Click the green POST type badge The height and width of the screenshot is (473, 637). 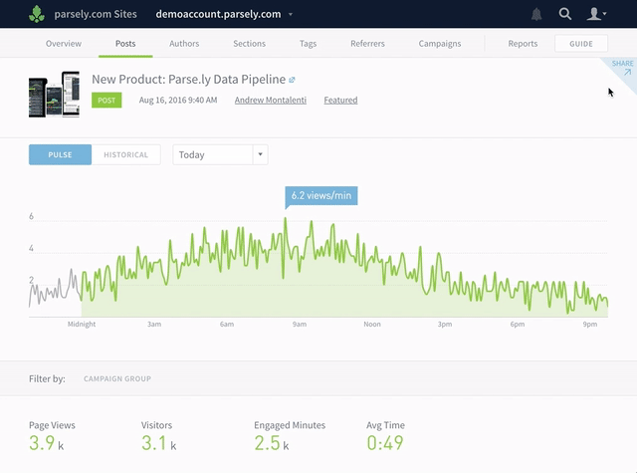click(106, 100)
